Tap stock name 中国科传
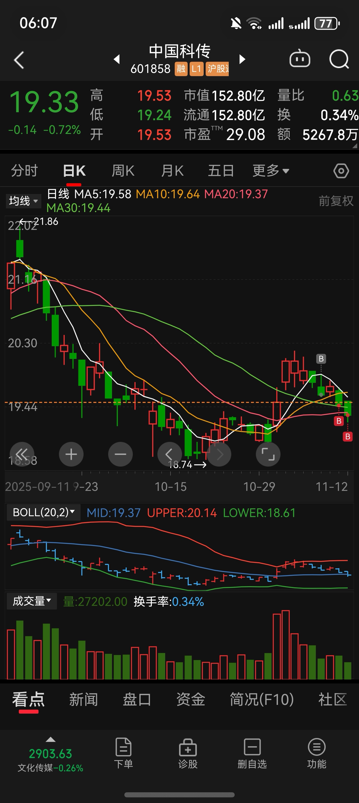Image resolution: width=359 pixels, height=803 pixels. (180, 51)
